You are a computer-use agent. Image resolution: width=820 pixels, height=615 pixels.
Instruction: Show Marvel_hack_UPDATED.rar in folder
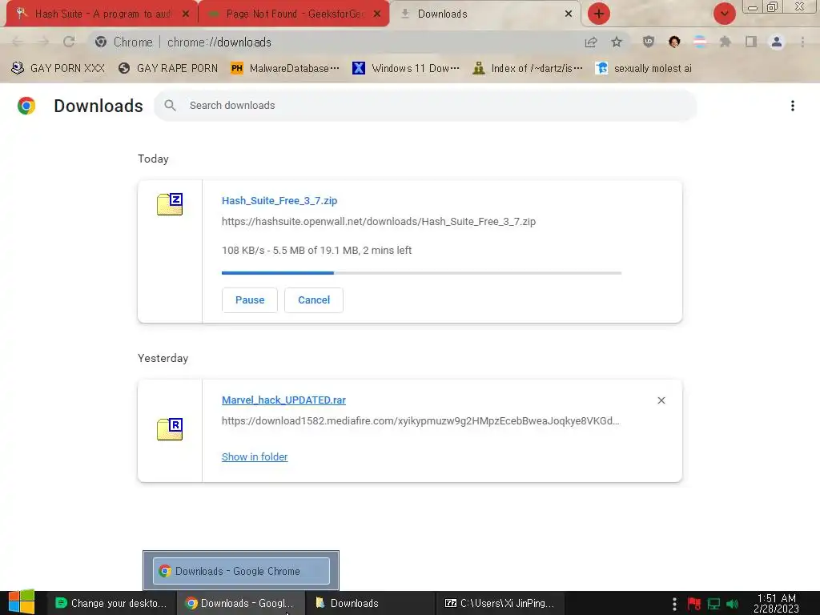(255, 457)
